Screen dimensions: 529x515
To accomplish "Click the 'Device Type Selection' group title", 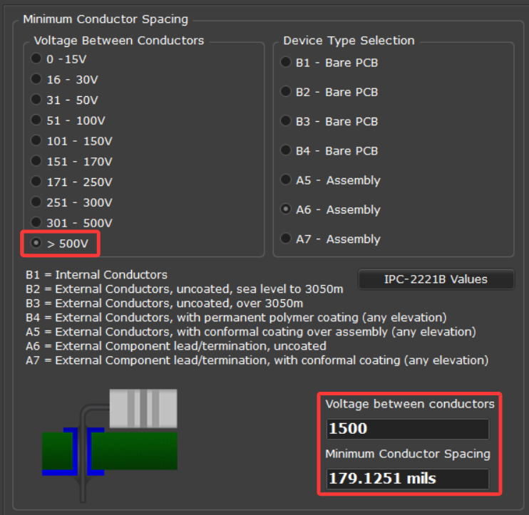I will coord(349,41).
